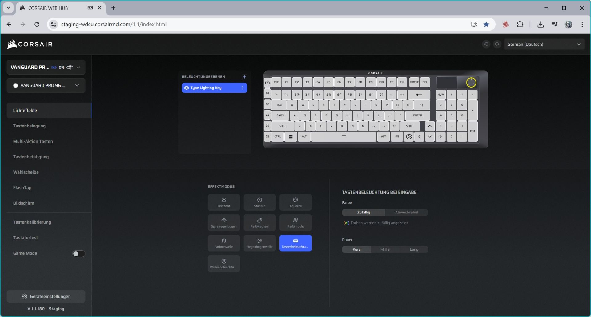Set color mode to Zufällig
This screenshot has height=317, width=591.
(x=364, y=212)
